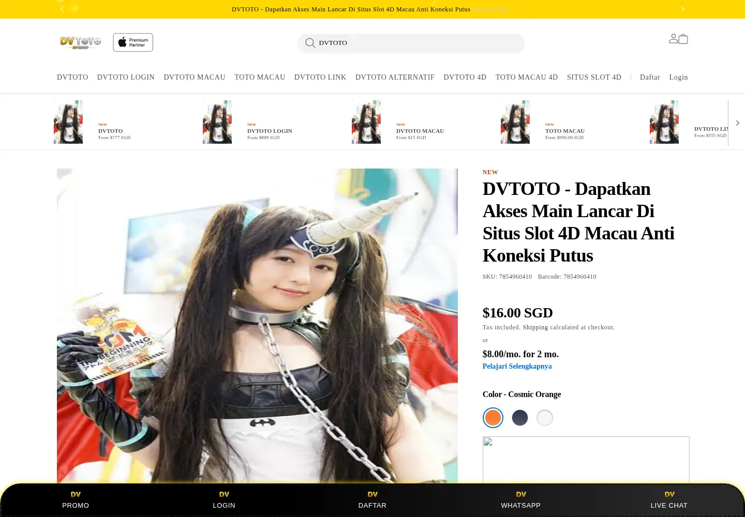Open the user account icon
The height and width of the screenshot is (517, 745).
(673, 38)
